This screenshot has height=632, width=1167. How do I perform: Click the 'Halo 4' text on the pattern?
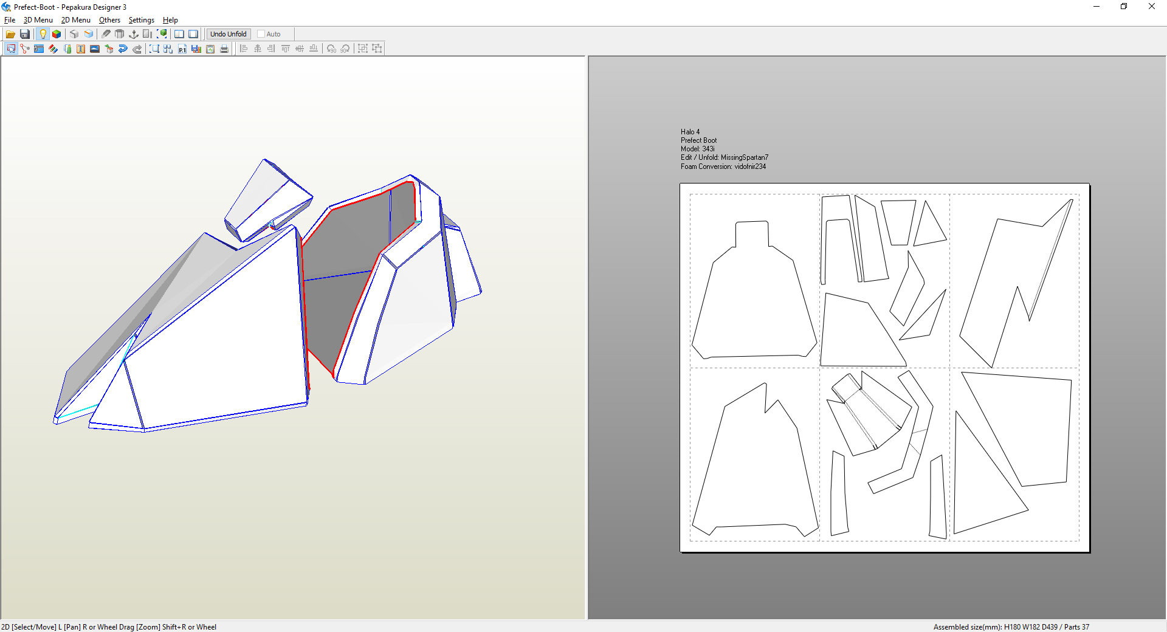pos(690,132)
